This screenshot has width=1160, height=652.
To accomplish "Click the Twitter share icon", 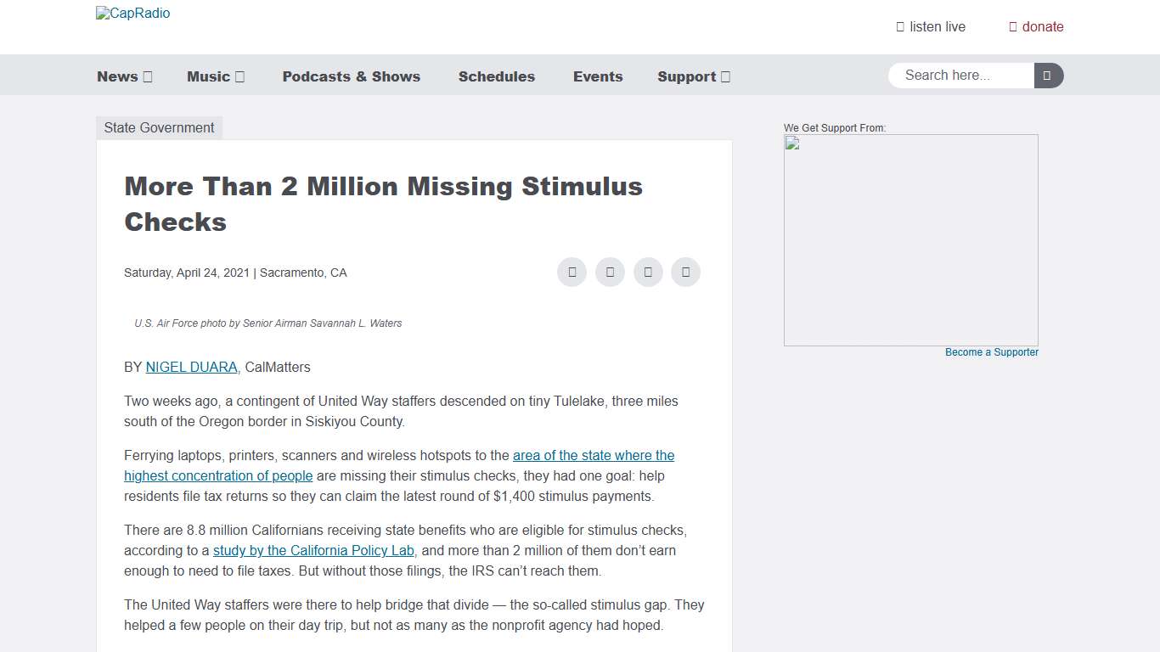I will 610,272.
